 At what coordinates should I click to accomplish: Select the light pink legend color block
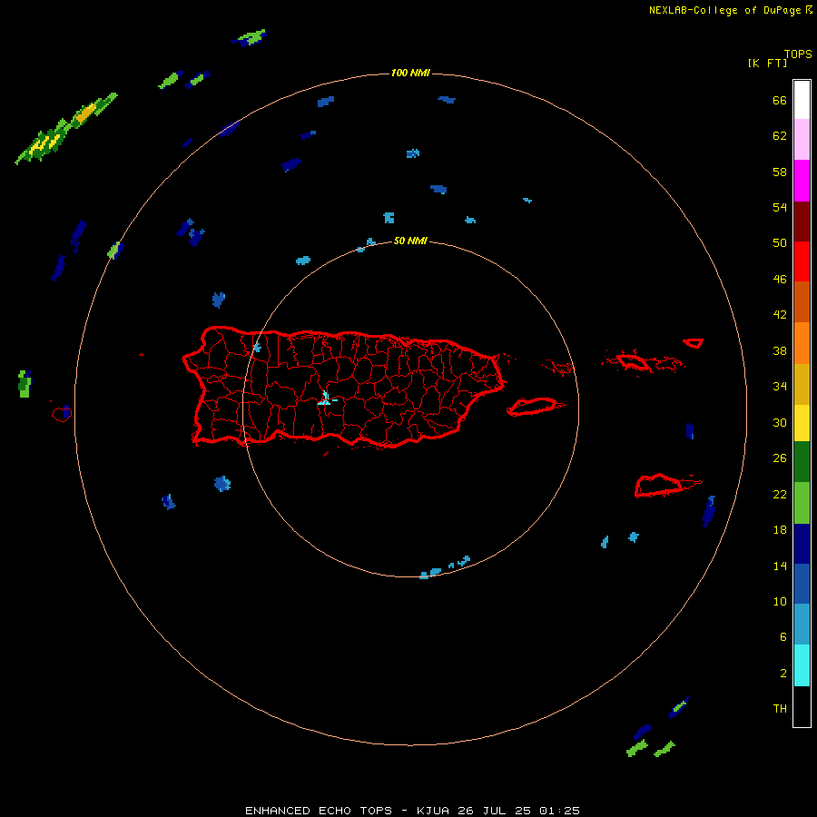(x=802, y=140)
